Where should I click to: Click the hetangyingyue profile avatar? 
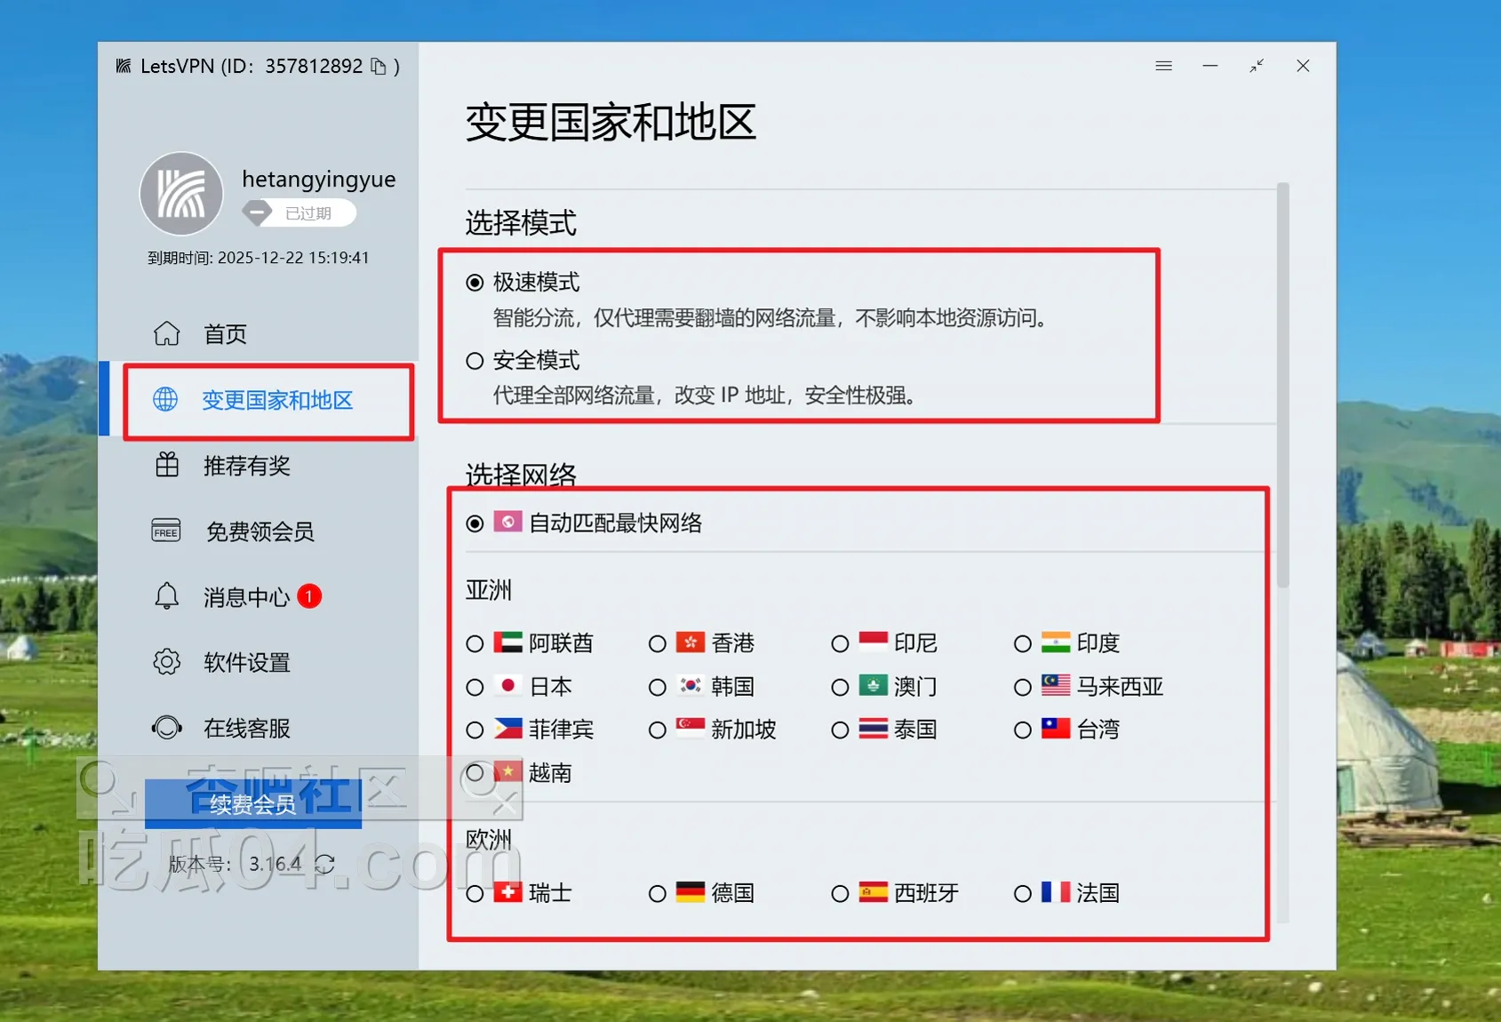[x=181, y=194]
